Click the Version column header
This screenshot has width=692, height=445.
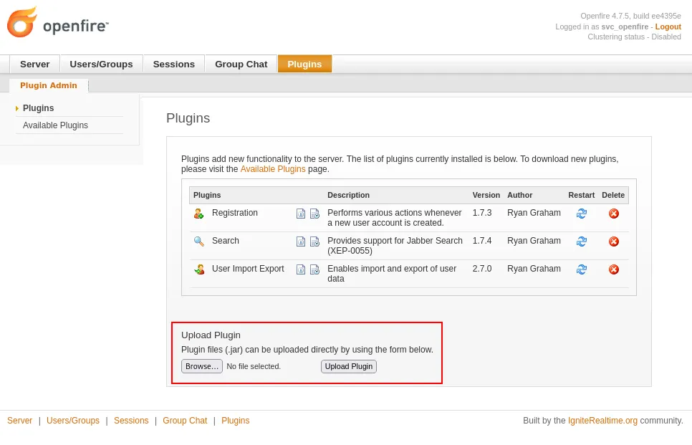[x=486, y=195]
